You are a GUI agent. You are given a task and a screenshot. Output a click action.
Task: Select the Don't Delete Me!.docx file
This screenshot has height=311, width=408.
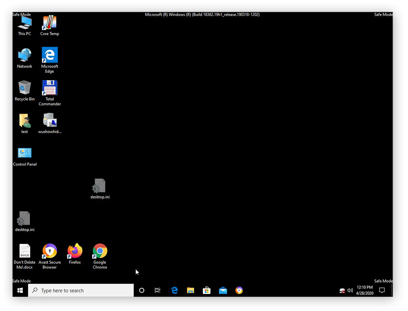point(24,256)
